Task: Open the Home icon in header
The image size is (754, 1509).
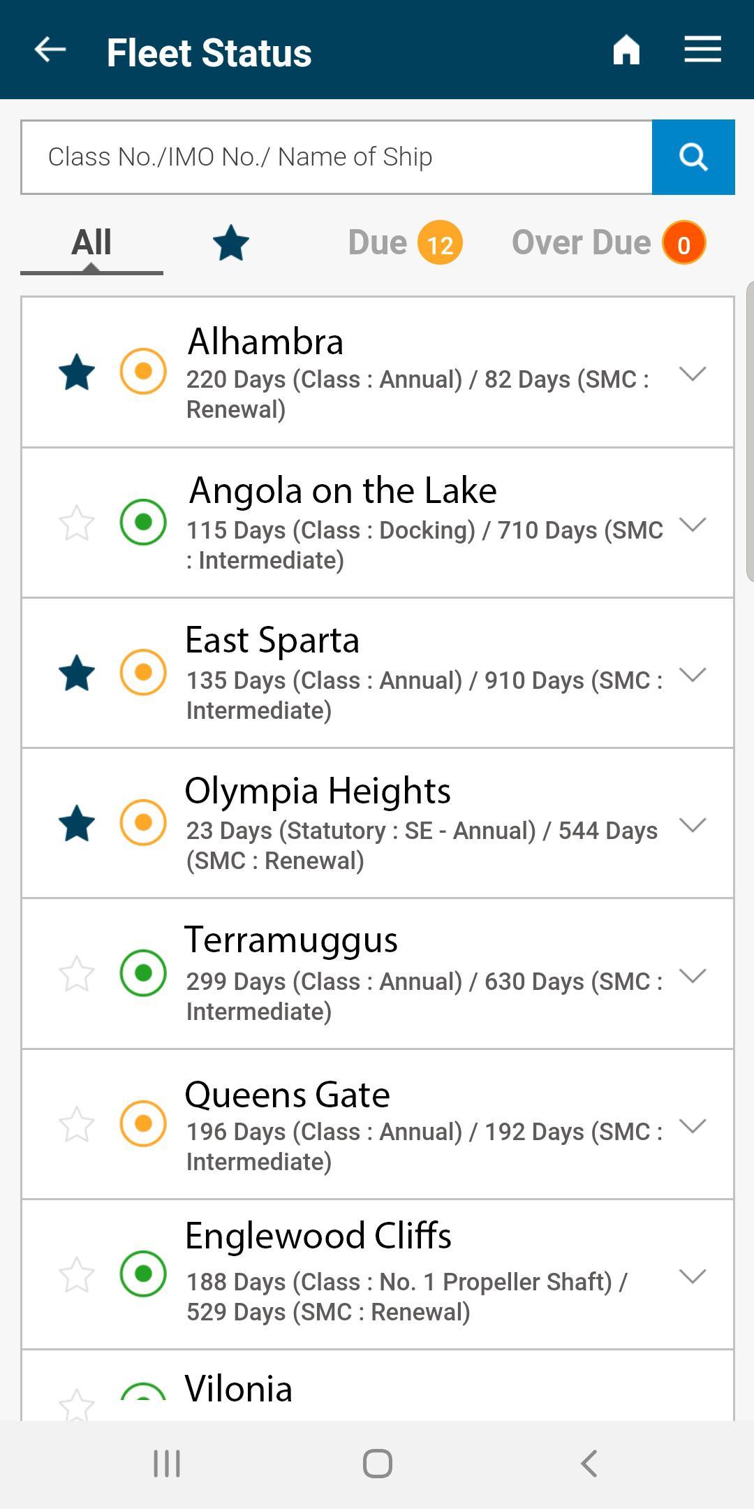Action: [626, 50]
